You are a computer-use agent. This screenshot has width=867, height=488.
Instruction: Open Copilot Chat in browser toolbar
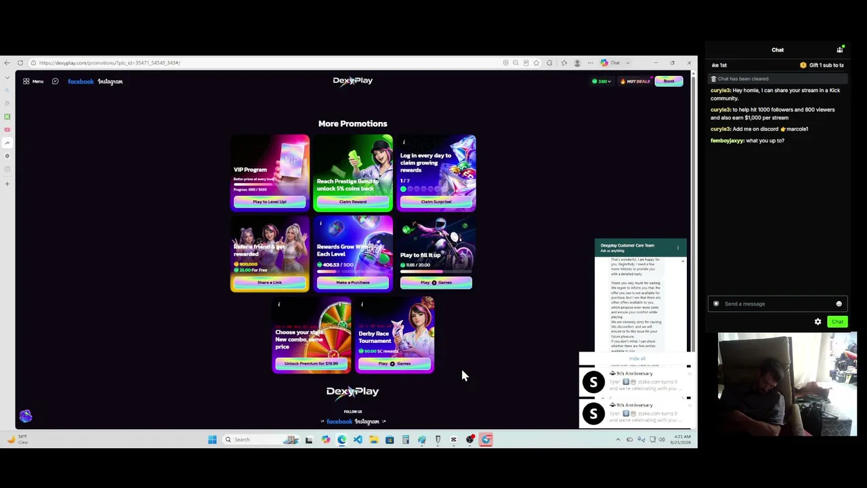609,63
